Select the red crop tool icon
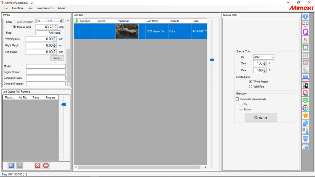The width and height of the screenshot is (315, 177). tap(305, 40)
